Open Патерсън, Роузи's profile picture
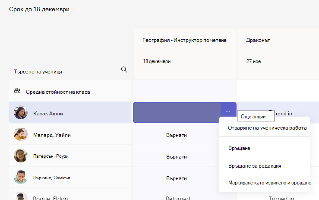This screenshot has height=200, width=319. 21,156
